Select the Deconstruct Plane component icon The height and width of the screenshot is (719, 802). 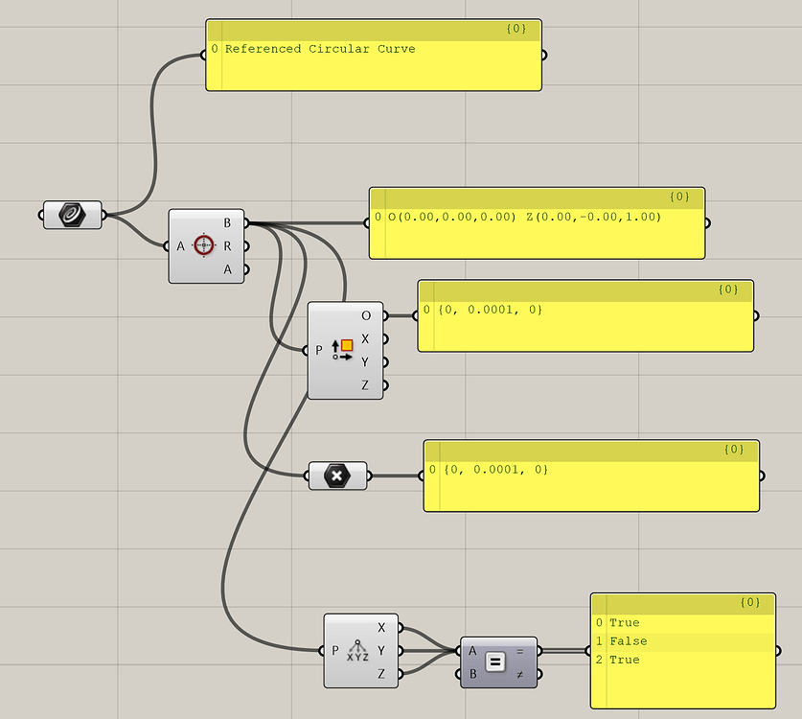(343, 350)
